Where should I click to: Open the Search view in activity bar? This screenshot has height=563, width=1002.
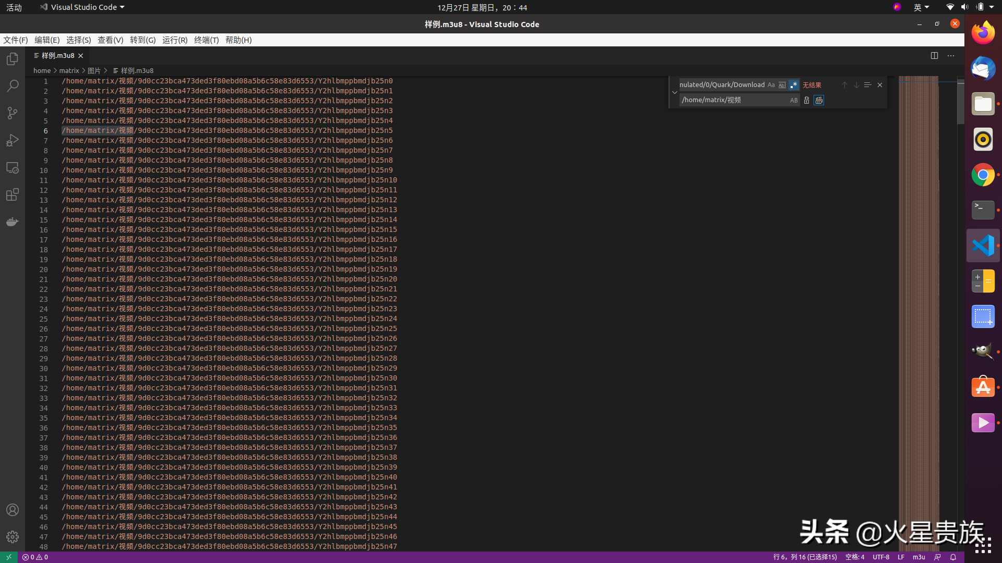tap(13, 86)
